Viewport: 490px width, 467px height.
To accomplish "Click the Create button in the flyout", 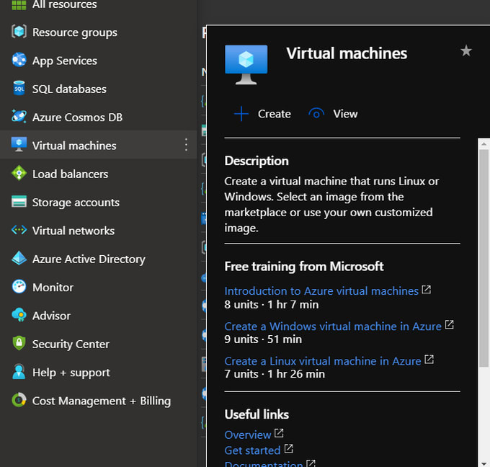I will [x=262, y=114].
